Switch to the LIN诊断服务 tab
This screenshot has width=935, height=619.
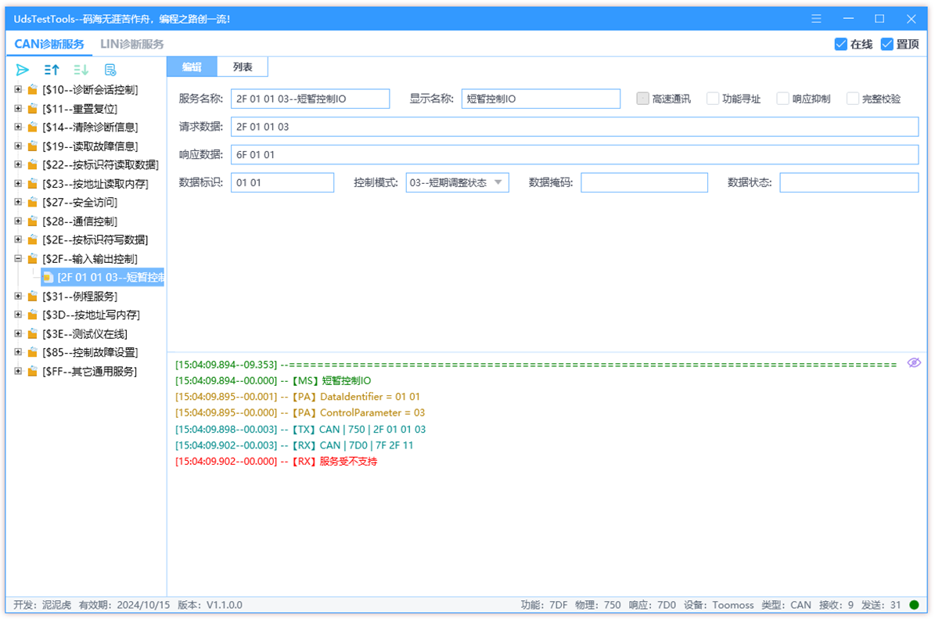[131, 44]
